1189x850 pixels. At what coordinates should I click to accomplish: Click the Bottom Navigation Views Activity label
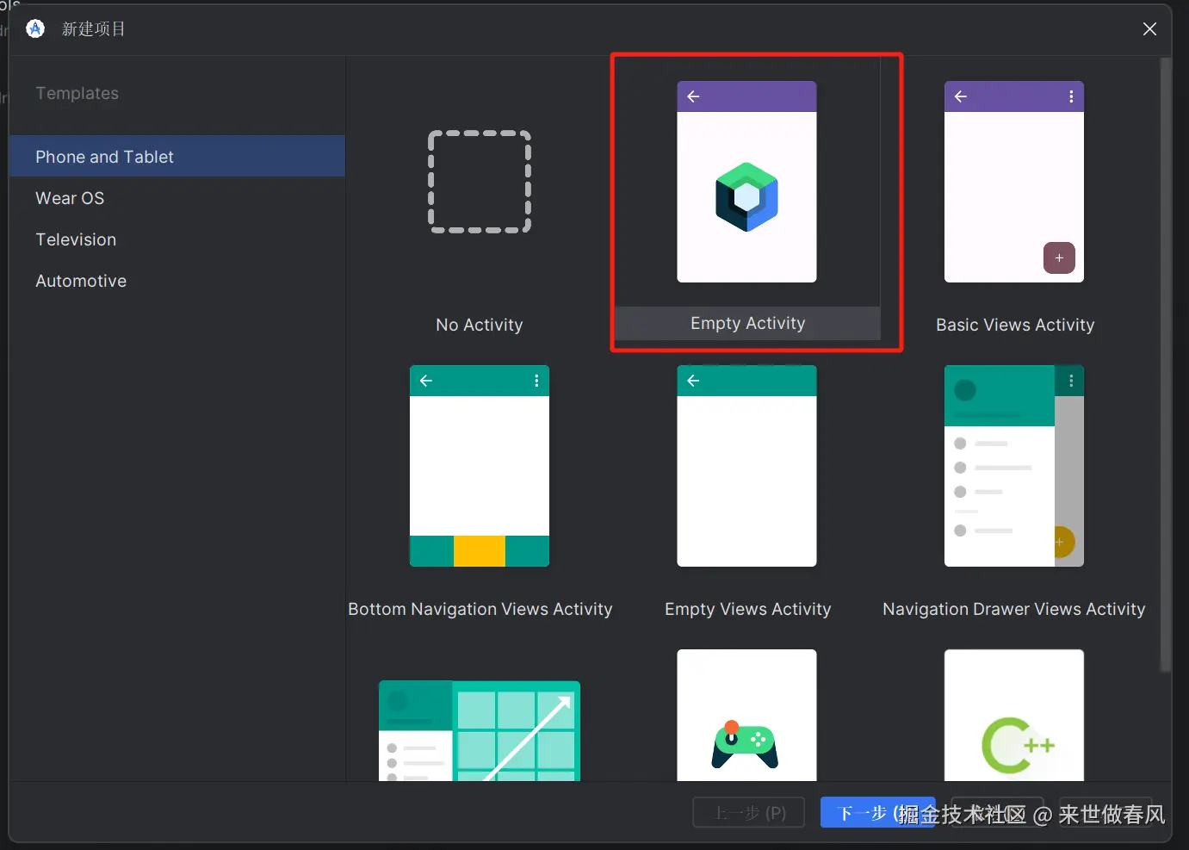(x=480, y=609)
